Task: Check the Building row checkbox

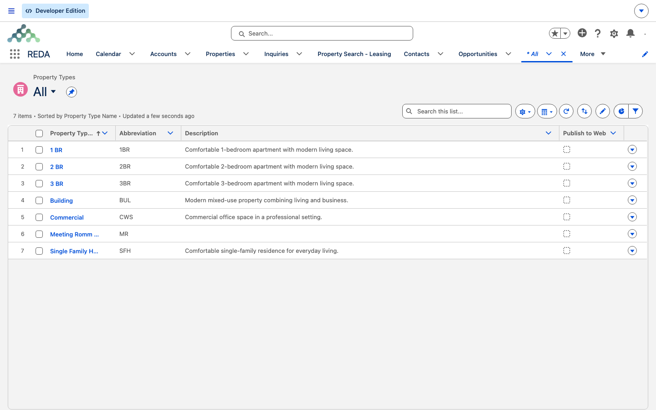Action: tap(39, 200)
